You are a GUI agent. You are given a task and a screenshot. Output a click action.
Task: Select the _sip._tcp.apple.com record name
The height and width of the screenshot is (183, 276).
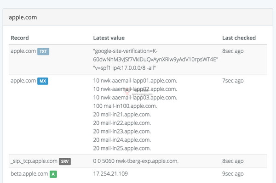34,161
